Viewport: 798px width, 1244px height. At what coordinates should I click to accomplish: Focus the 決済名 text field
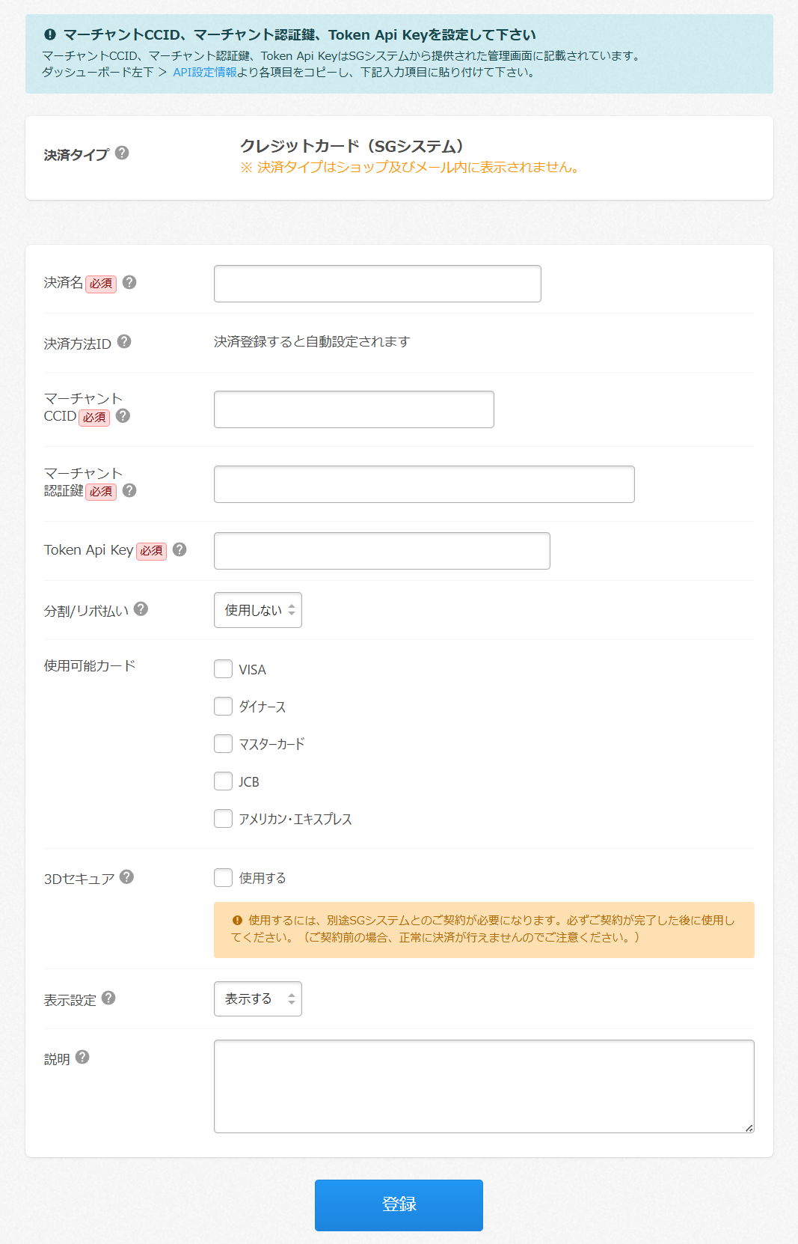tap(377, 284)
